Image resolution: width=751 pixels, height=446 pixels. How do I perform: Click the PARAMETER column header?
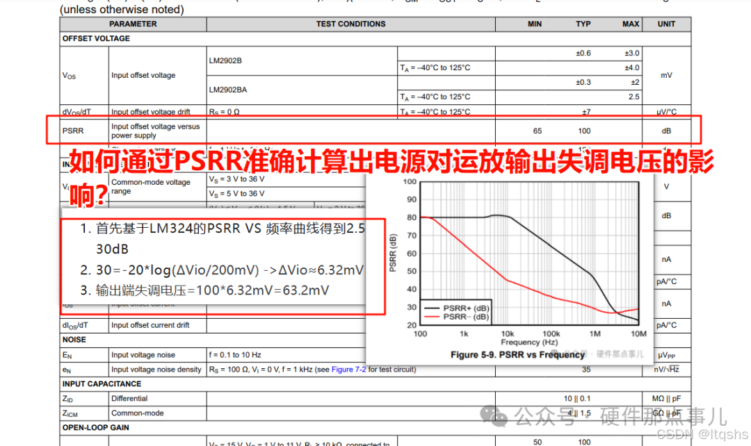click(x=133, y=24)
